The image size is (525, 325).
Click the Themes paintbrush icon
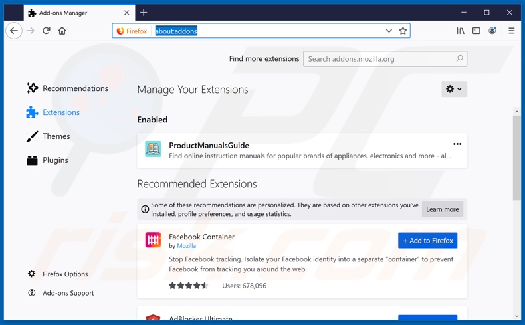(x=32, y=136)
